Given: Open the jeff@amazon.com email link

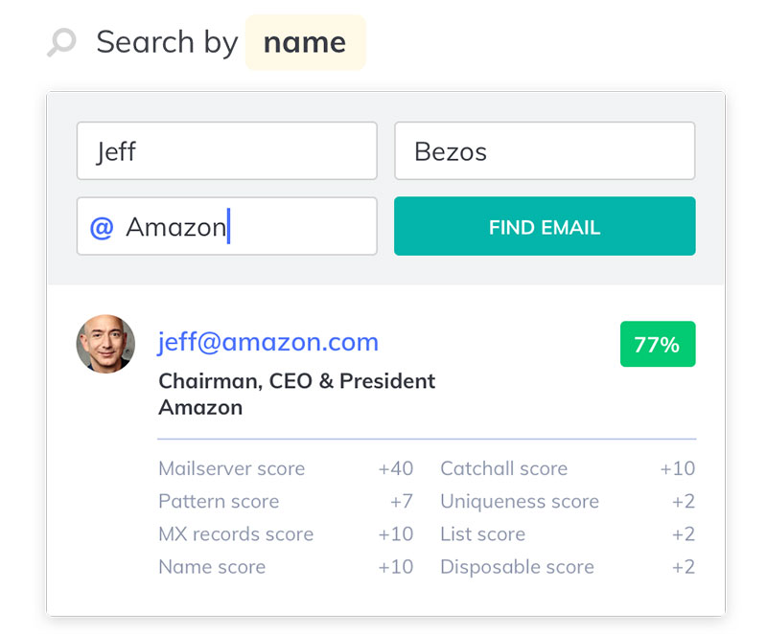Looking at the screenshot, I should pos(268,342).
